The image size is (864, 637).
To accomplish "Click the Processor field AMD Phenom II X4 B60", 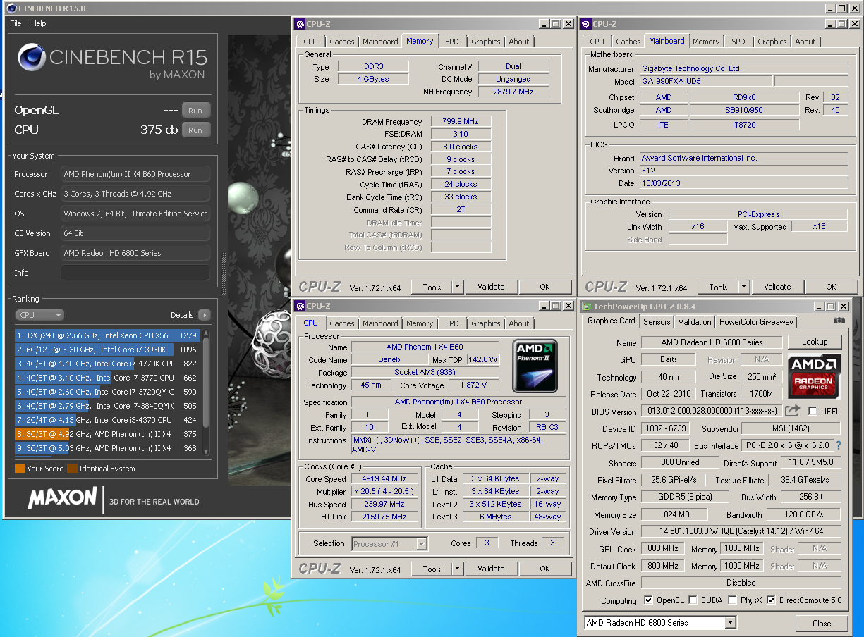I will pyautogui.click(x=135, y=174).
